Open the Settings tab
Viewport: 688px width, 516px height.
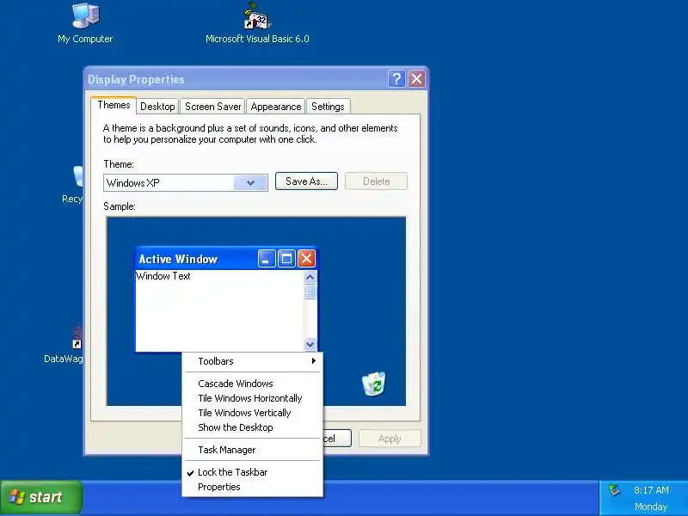click(328, 107)
